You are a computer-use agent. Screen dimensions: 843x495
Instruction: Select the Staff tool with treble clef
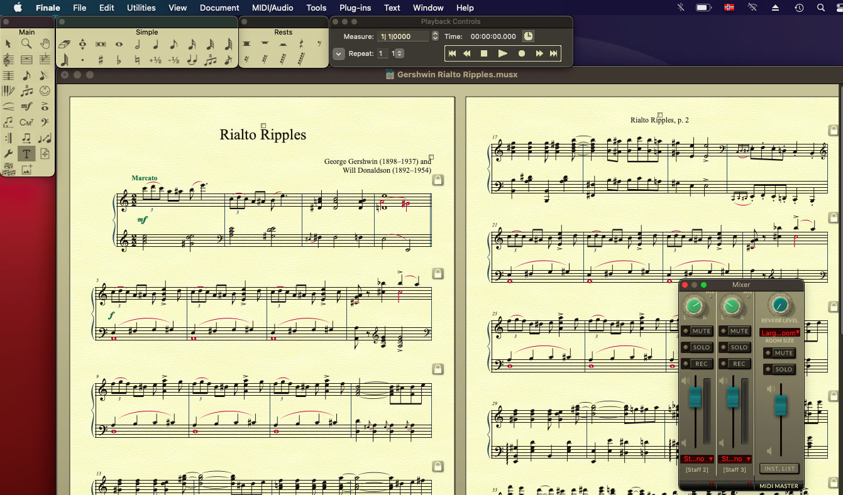(x=8, y=60)
